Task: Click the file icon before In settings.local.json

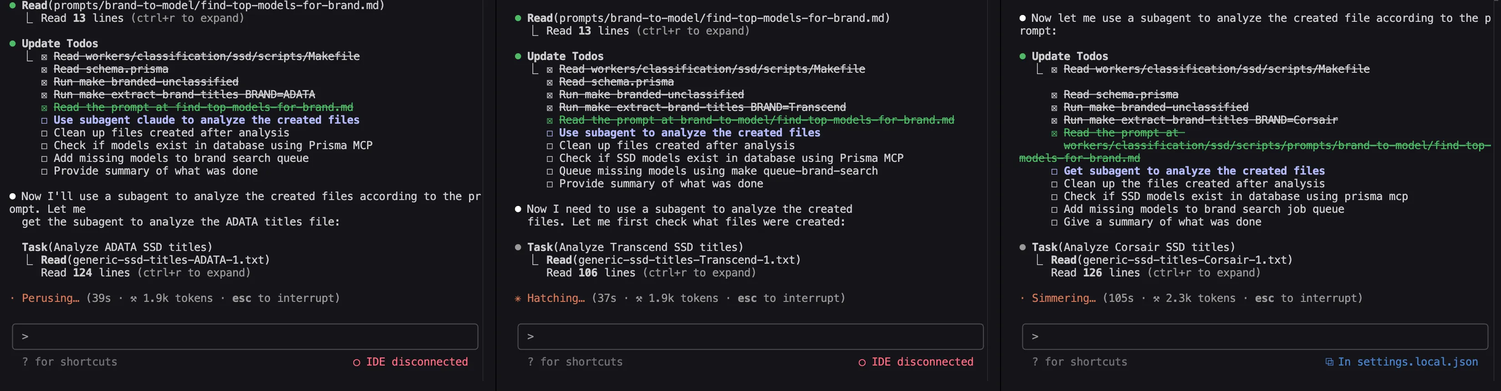Action: [1329, 362]
